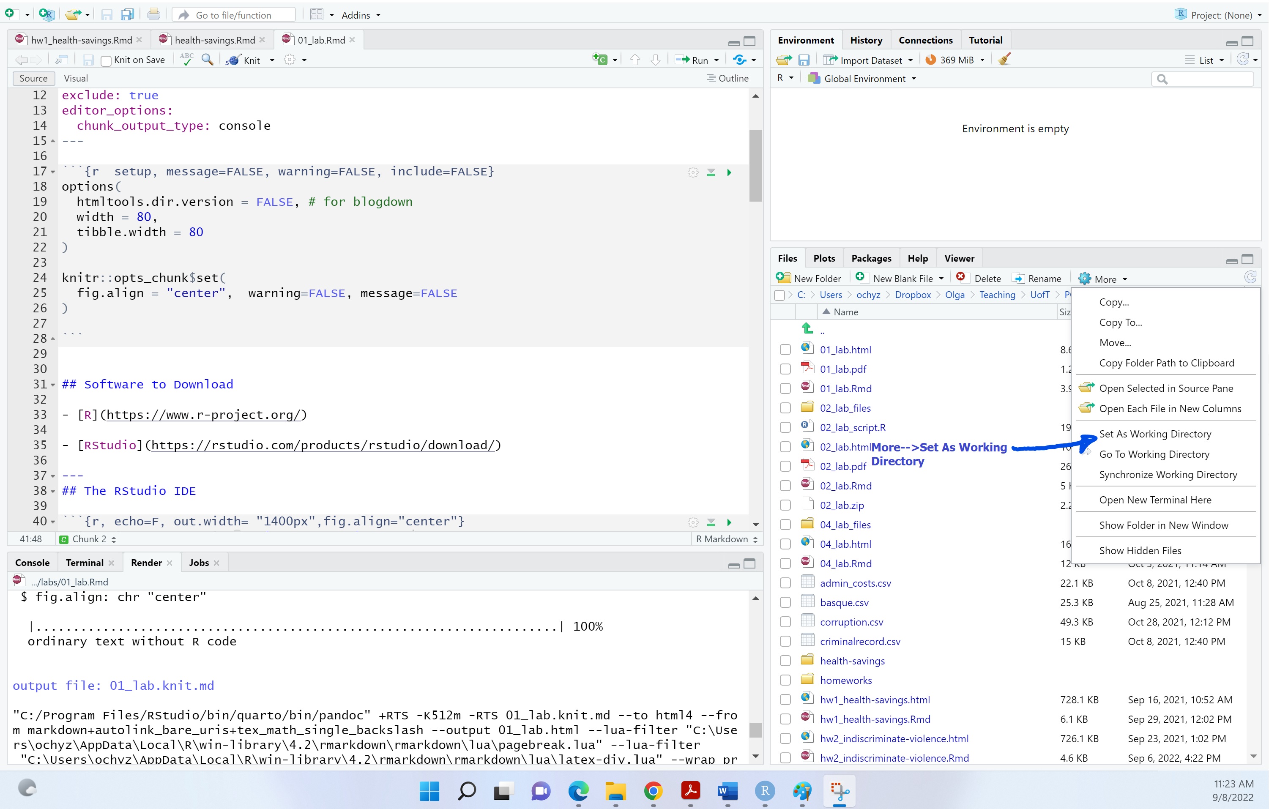The image size is (1269, 809).
Task: Switch to the History tab
Action: (x=866, y=40)
